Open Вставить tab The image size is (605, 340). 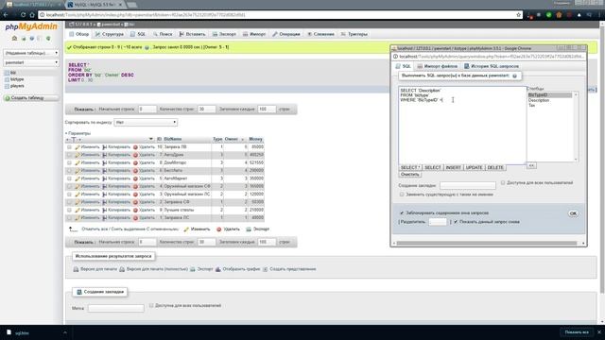(x=192, y=34)
